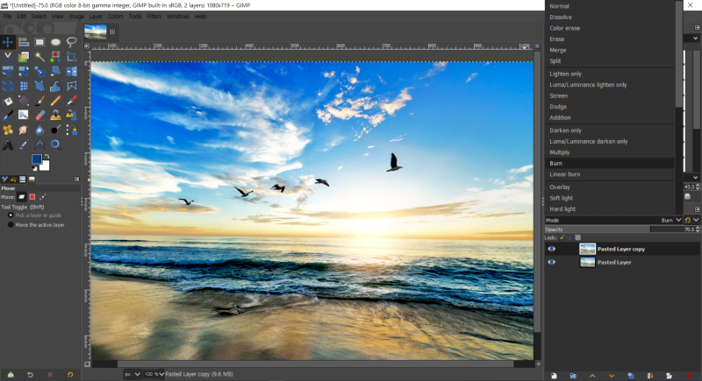Viewport: 702px width, 381px height.
Task: Select the Move tool in the toolbox
Action: tap(9, 41)
